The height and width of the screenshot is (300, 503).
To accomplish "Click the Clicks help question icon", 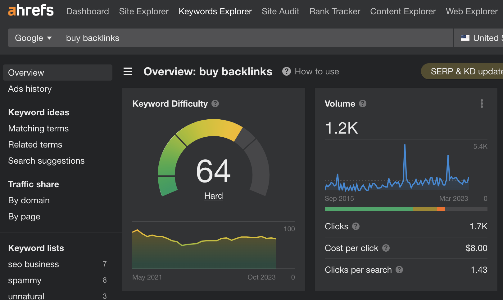I will coord(356,226).
